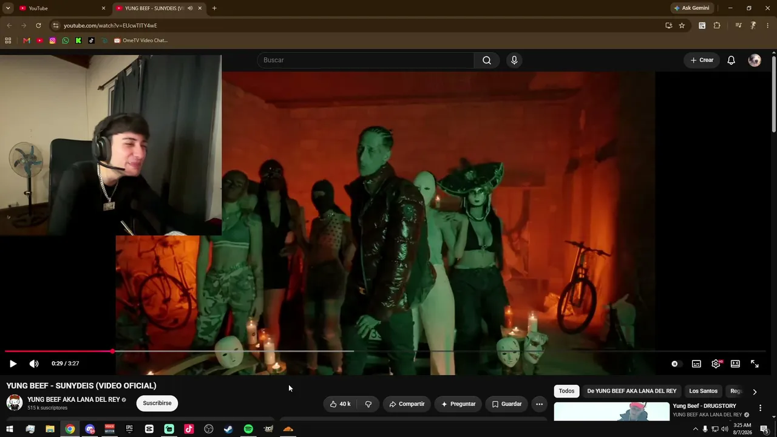This screenshot has height=437, width=777.
Task: Open the TikTok bookmark icon
Action: click(x=91, y=41)
